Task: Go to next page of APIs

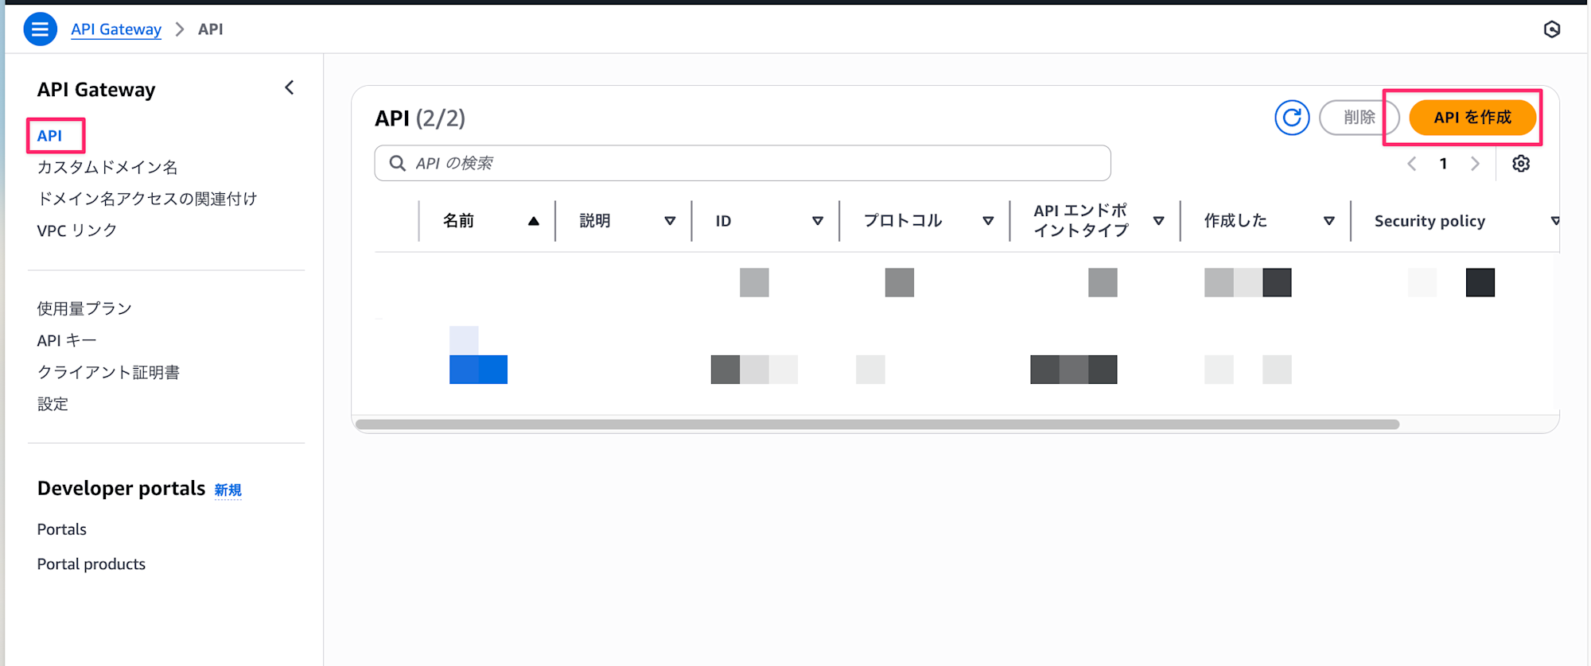Action: [x=1475, y=164]
